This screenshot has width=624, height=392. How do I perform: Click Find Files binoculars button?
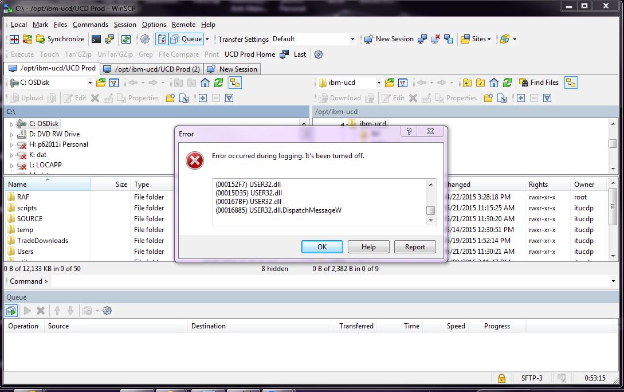[x=539, y=83]
